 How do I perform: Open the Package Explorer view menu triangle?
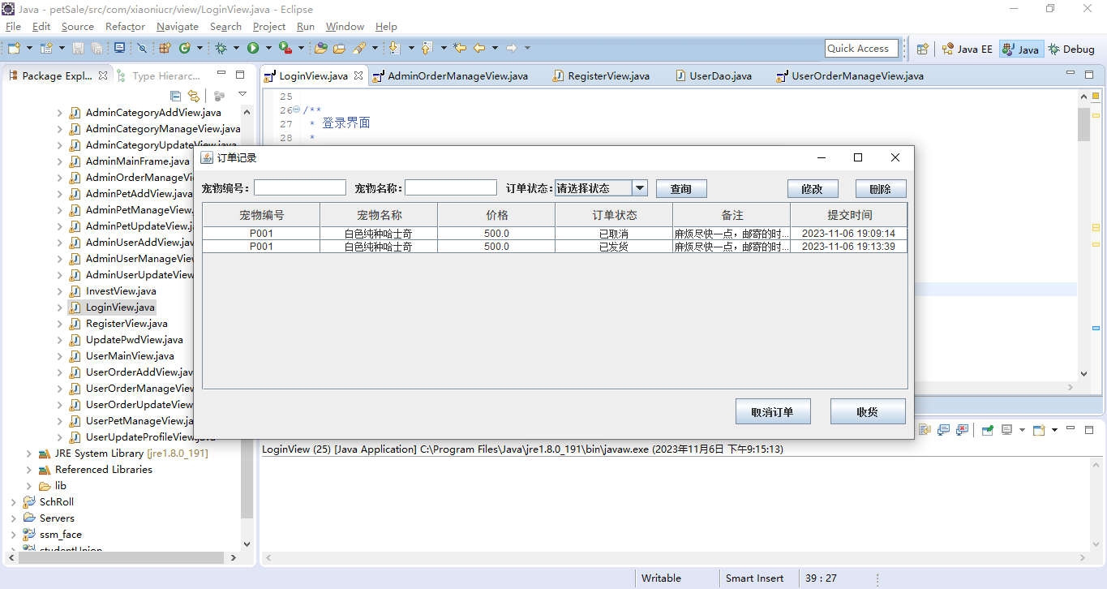click(242, 95)
